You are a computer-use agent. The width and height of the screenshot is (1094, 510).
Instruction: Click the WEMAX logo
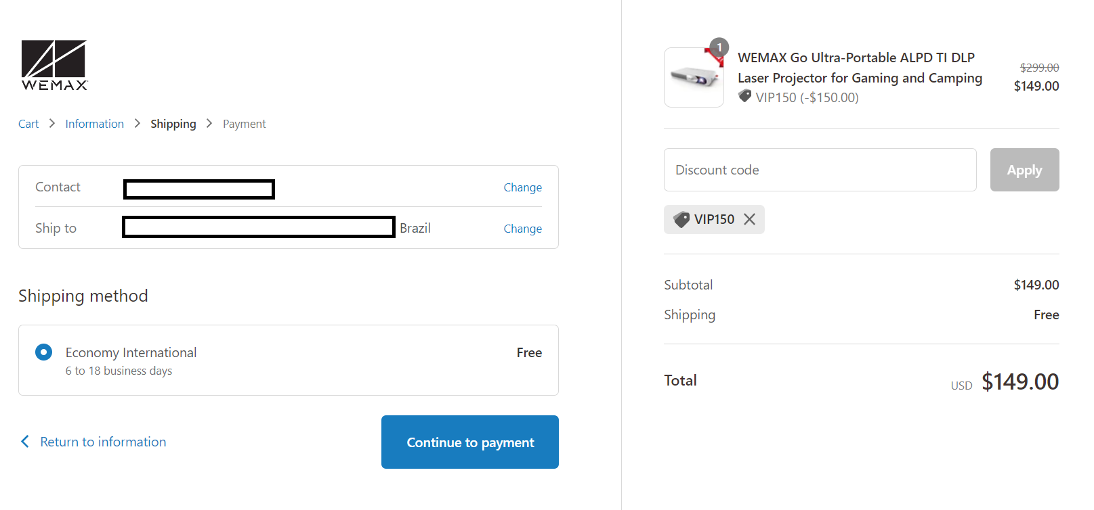click(54, 65)
